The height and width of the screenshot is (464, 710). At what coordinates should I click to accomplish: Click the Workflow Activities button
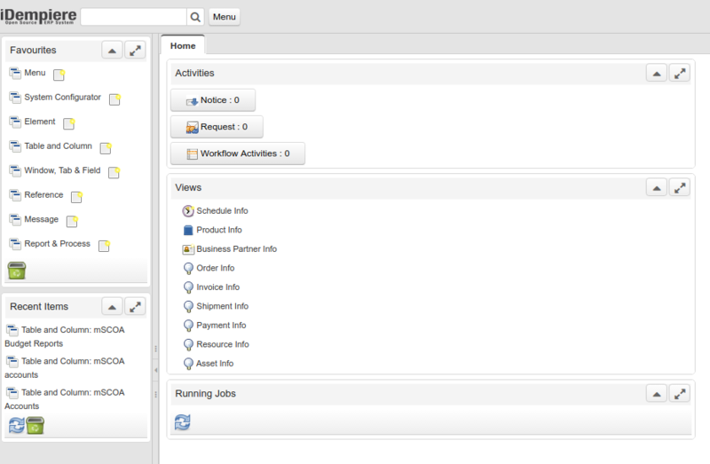coord(237,153)
